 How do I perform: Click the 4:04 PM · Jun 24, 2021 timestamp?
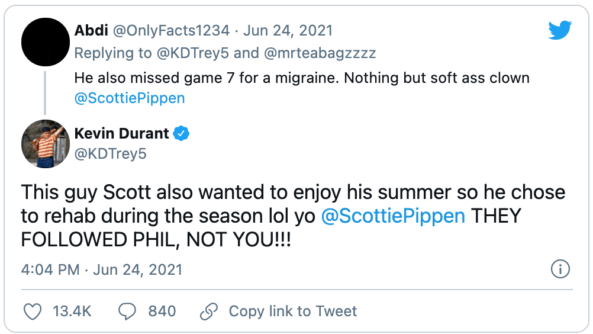tap(102, 269)
